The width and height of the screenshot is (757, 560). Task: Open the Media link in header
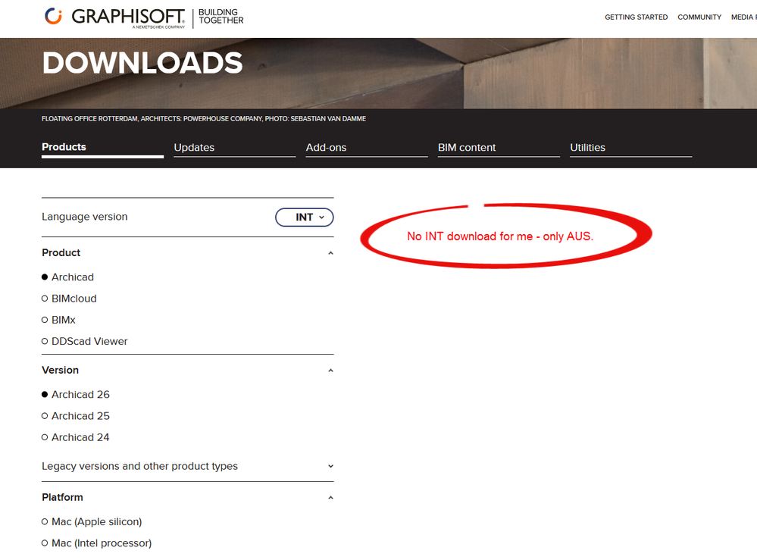coord(743,17)
